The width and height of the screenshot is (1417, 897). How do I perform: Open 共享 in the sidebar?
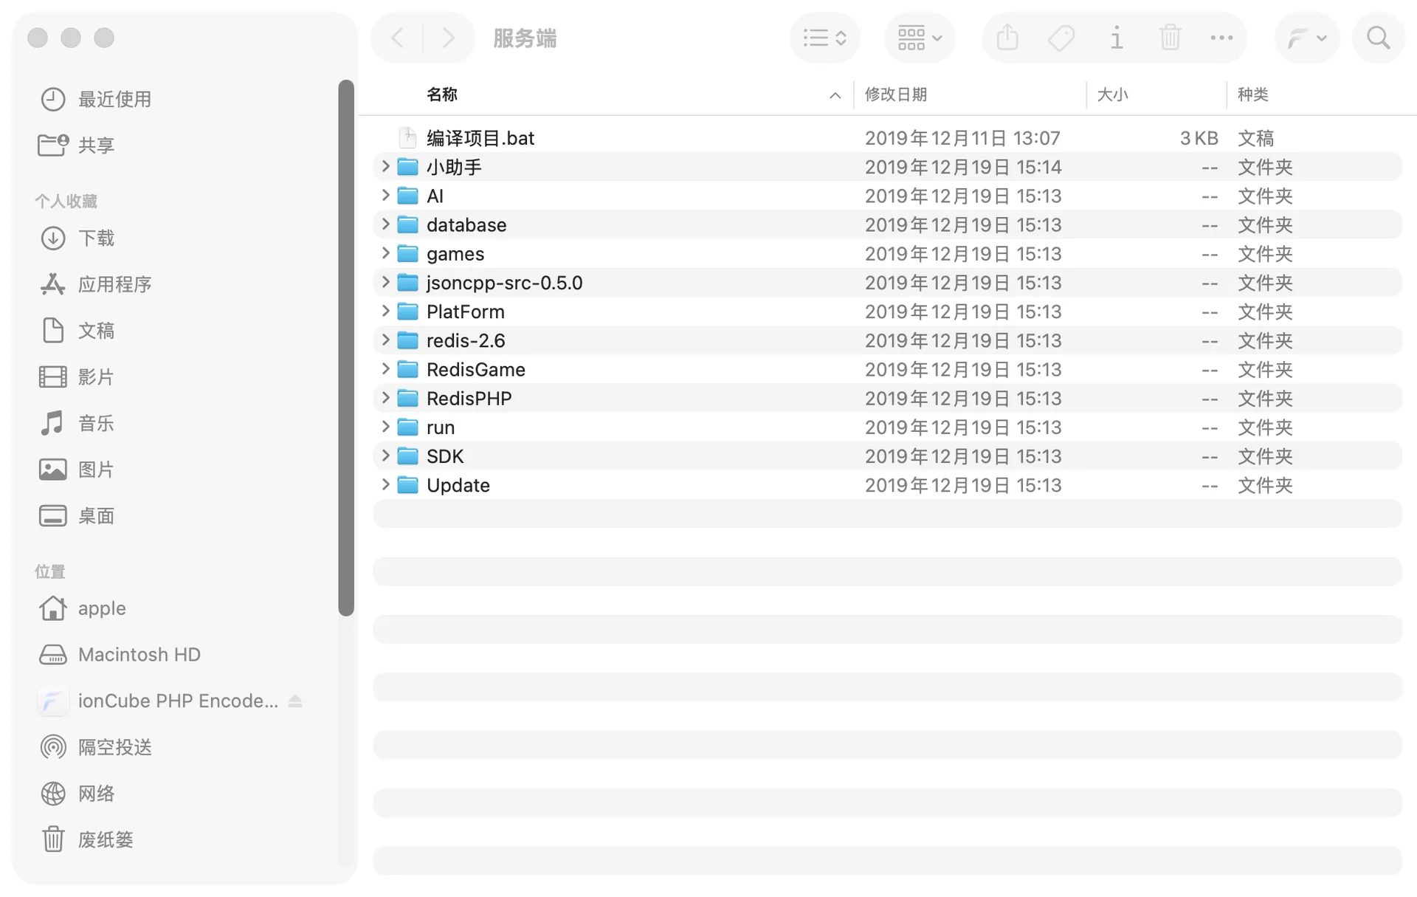[77, 145]
